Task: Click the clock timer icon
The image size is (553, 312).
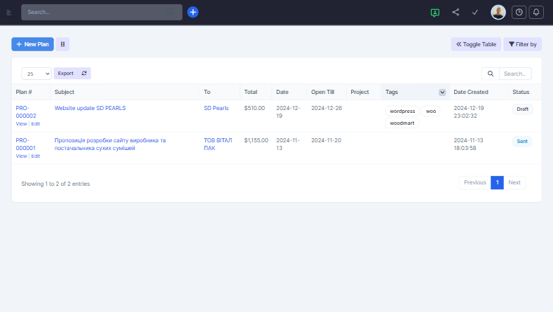Action: point(519,12)
